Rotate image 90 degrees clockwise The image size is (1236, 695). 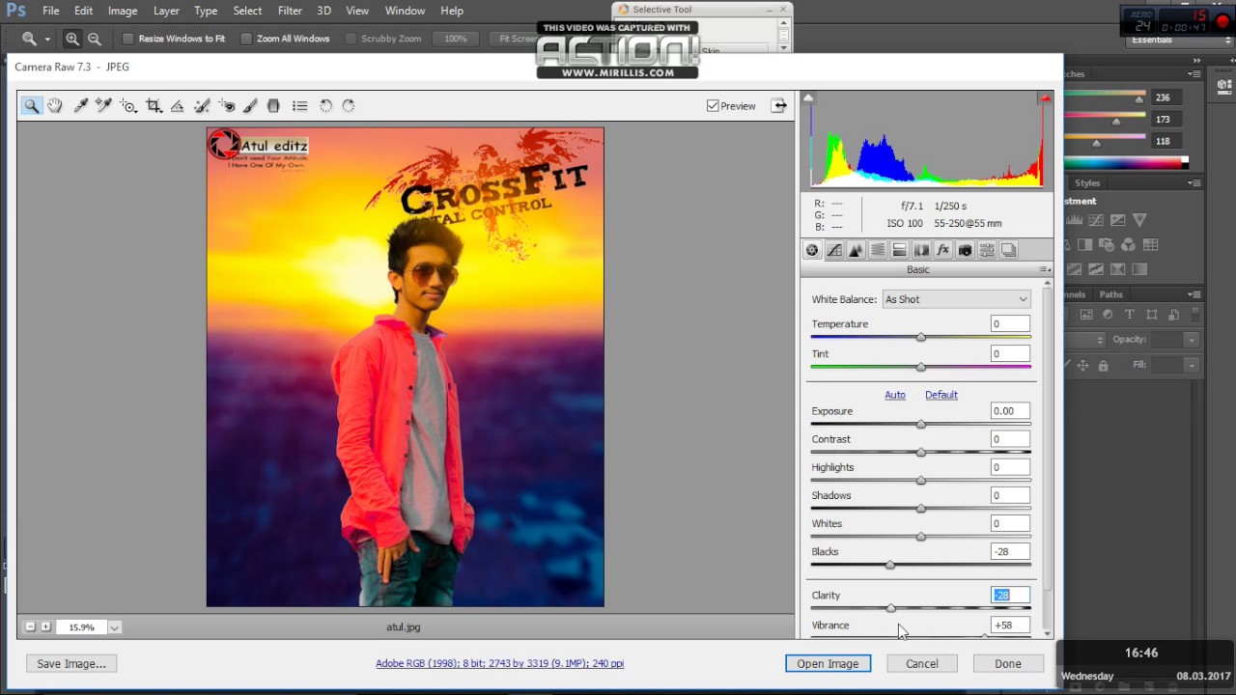click(349, 106)
